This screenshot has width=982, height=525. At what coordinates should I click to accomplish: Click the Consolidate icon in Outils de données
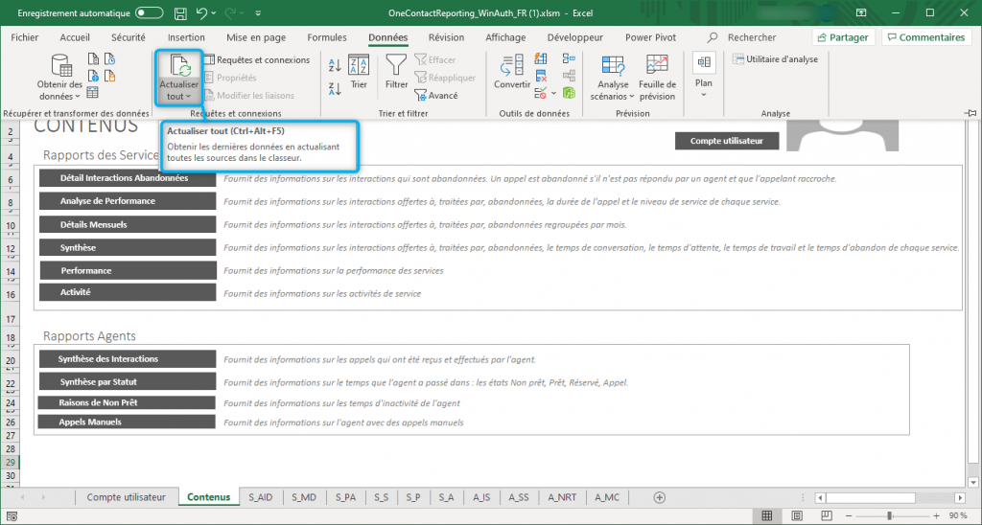tap(569, 59)
